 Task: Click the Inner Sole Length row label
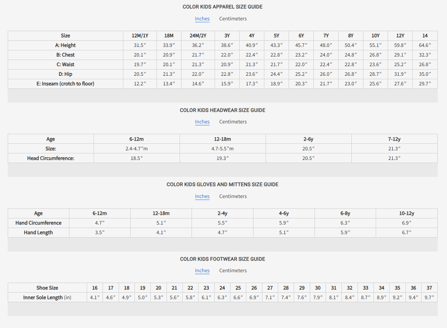coord(47,298)
